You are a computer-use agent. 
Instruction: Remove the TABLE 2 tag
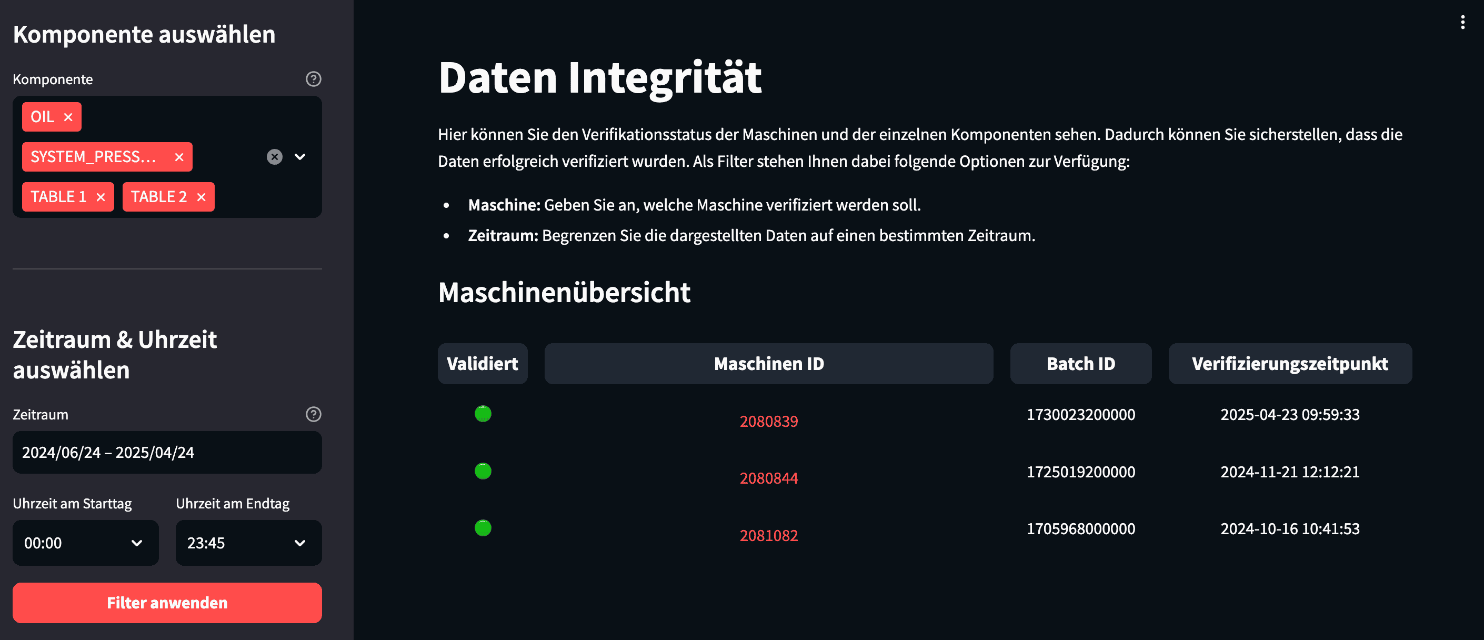tap(201, 197)
